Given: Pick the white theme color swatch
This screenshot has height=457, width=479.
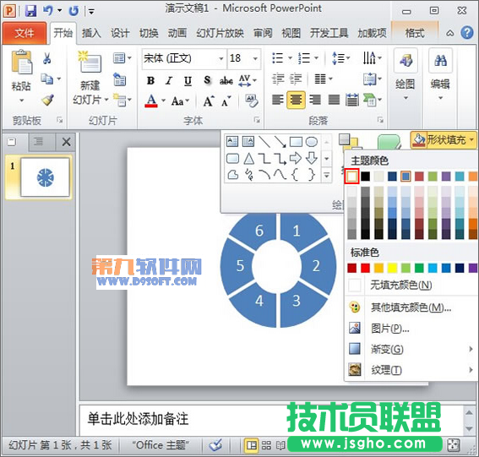Looking at the screenshot, I should (x=351, y=177).
